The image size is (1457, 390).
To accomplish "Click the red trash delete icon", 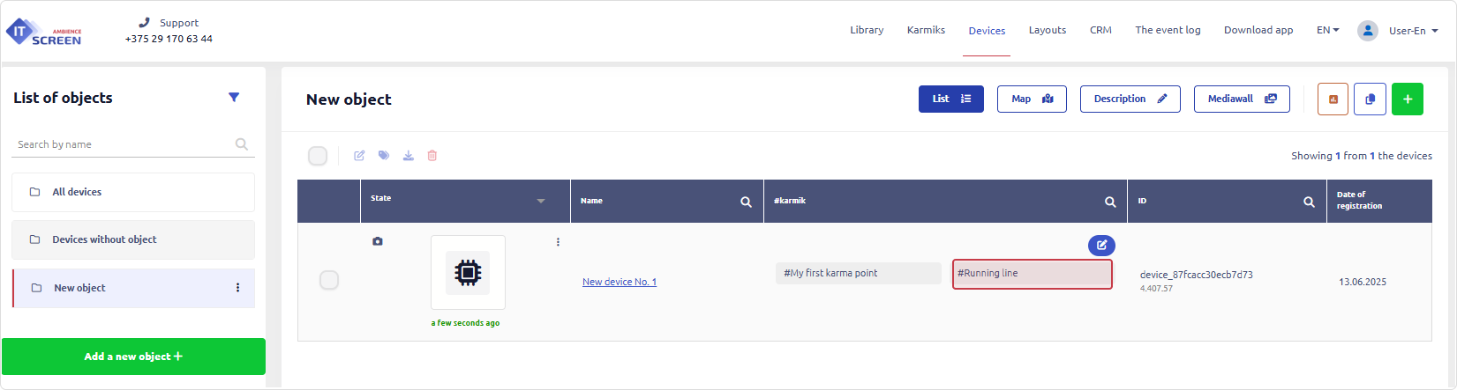I will coord(432,156).
